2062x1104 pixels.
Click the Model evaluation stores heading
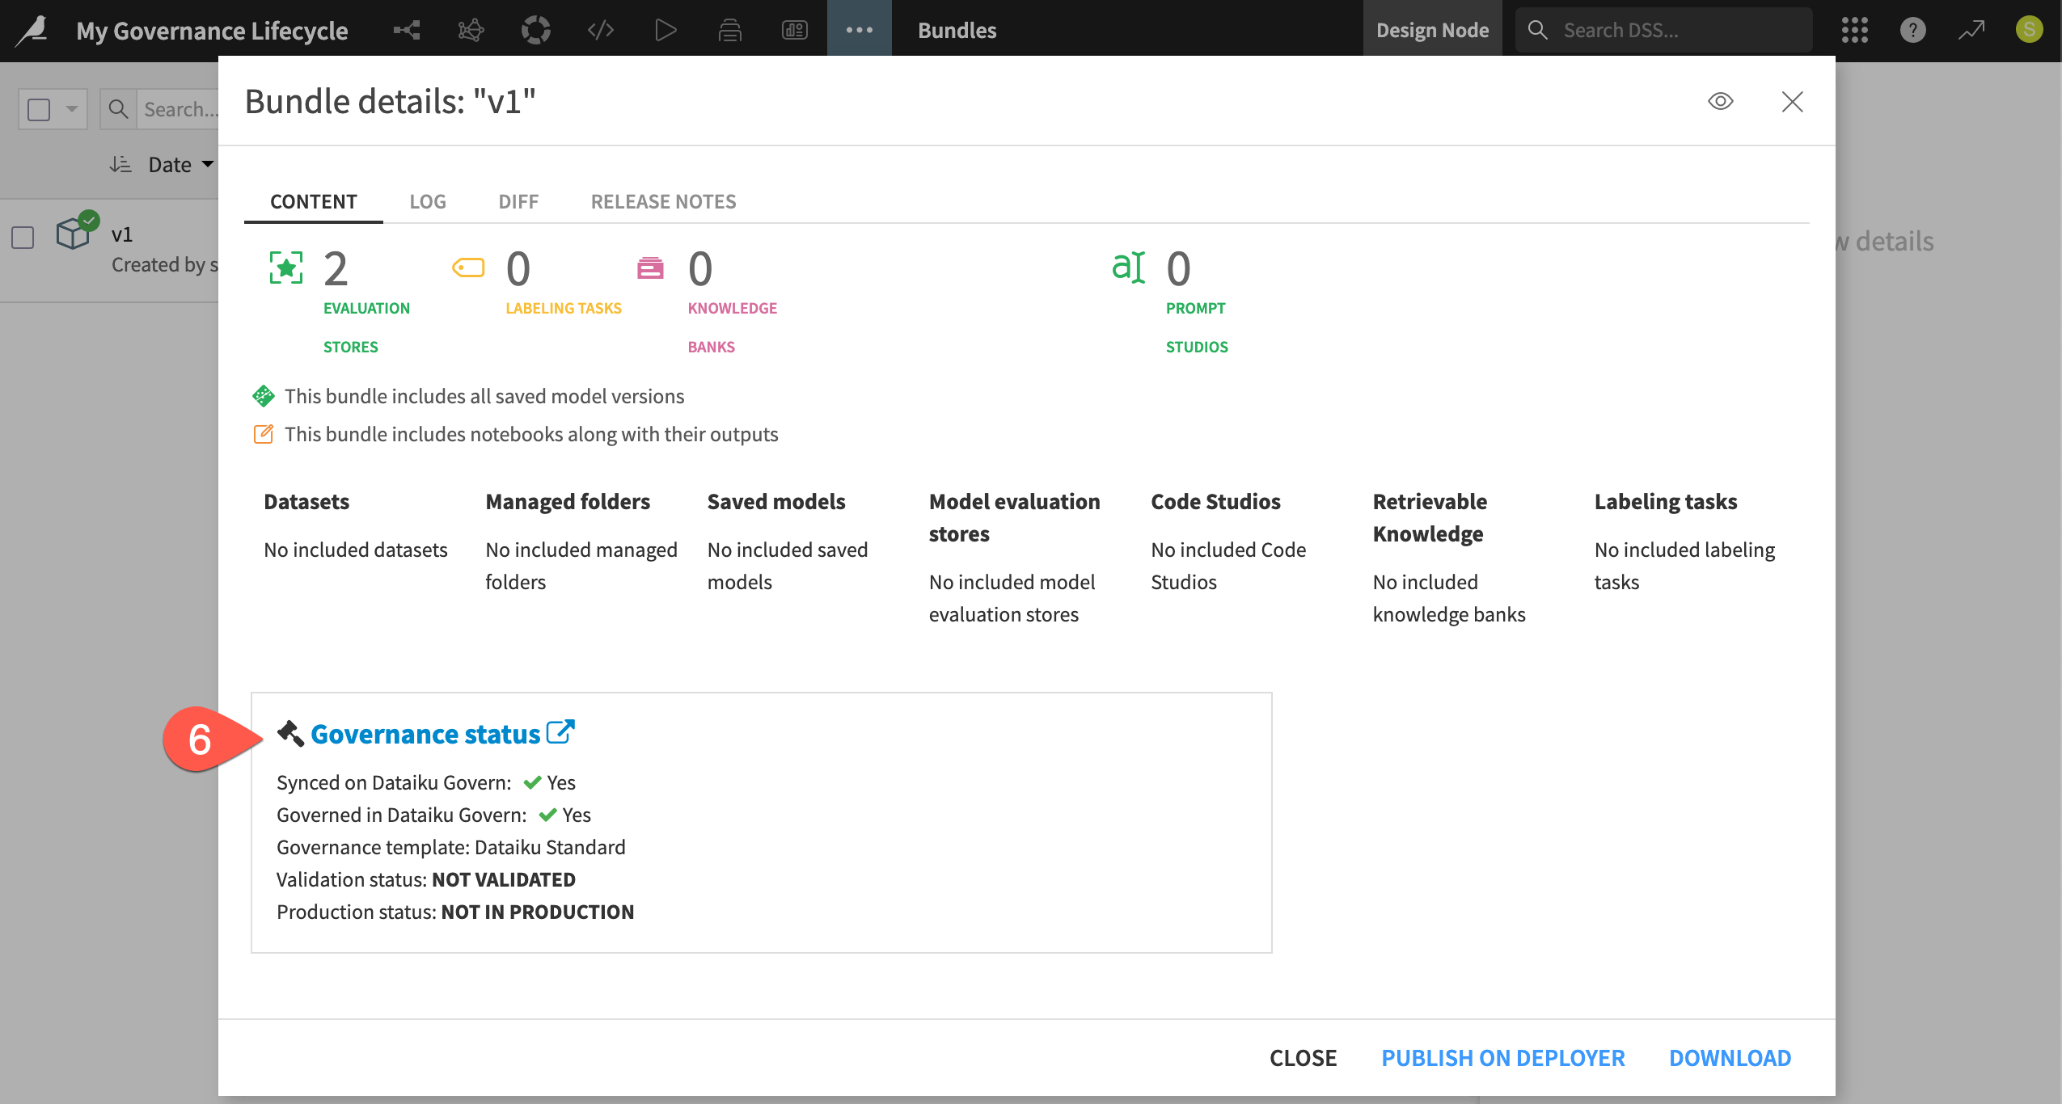click(x=1014, y=517)
